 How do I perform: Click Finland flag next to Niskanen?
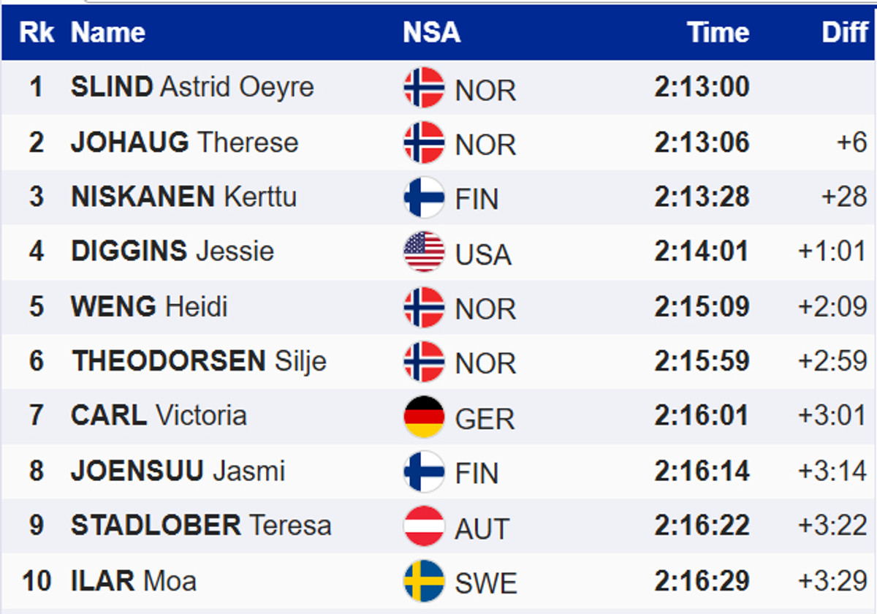pos(424,197)
